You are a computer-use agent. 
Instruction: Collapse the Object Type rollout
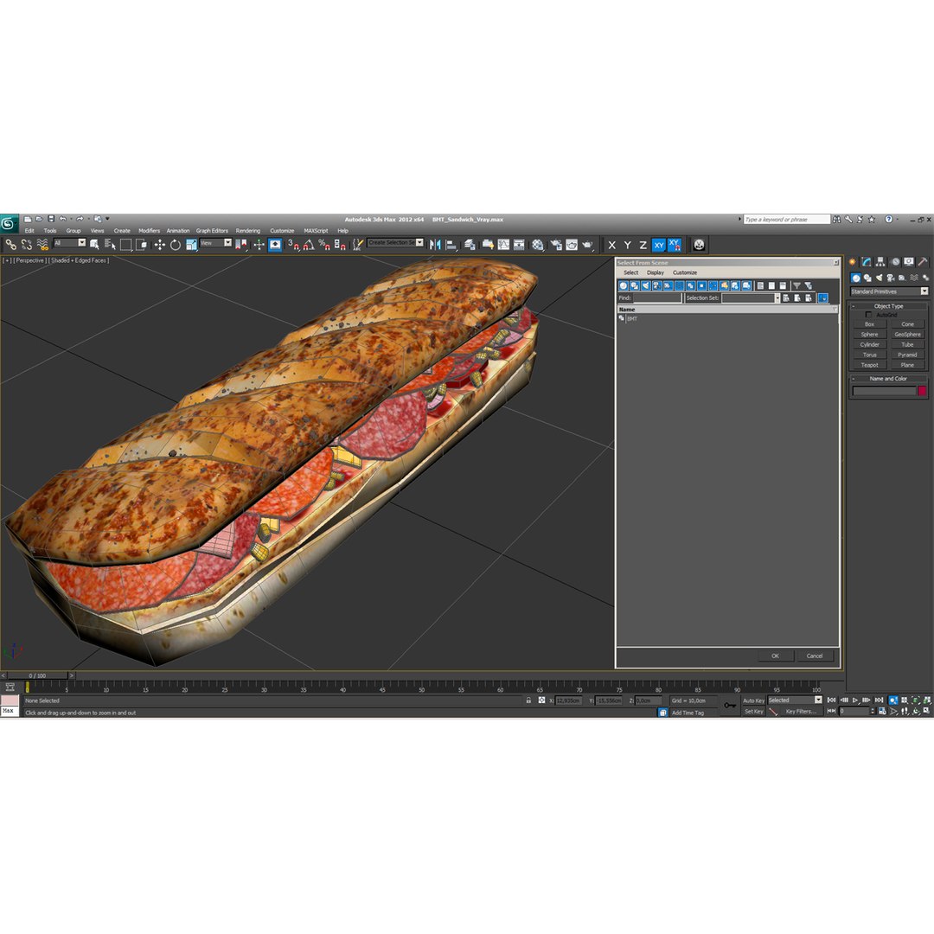tap(888, 306)
